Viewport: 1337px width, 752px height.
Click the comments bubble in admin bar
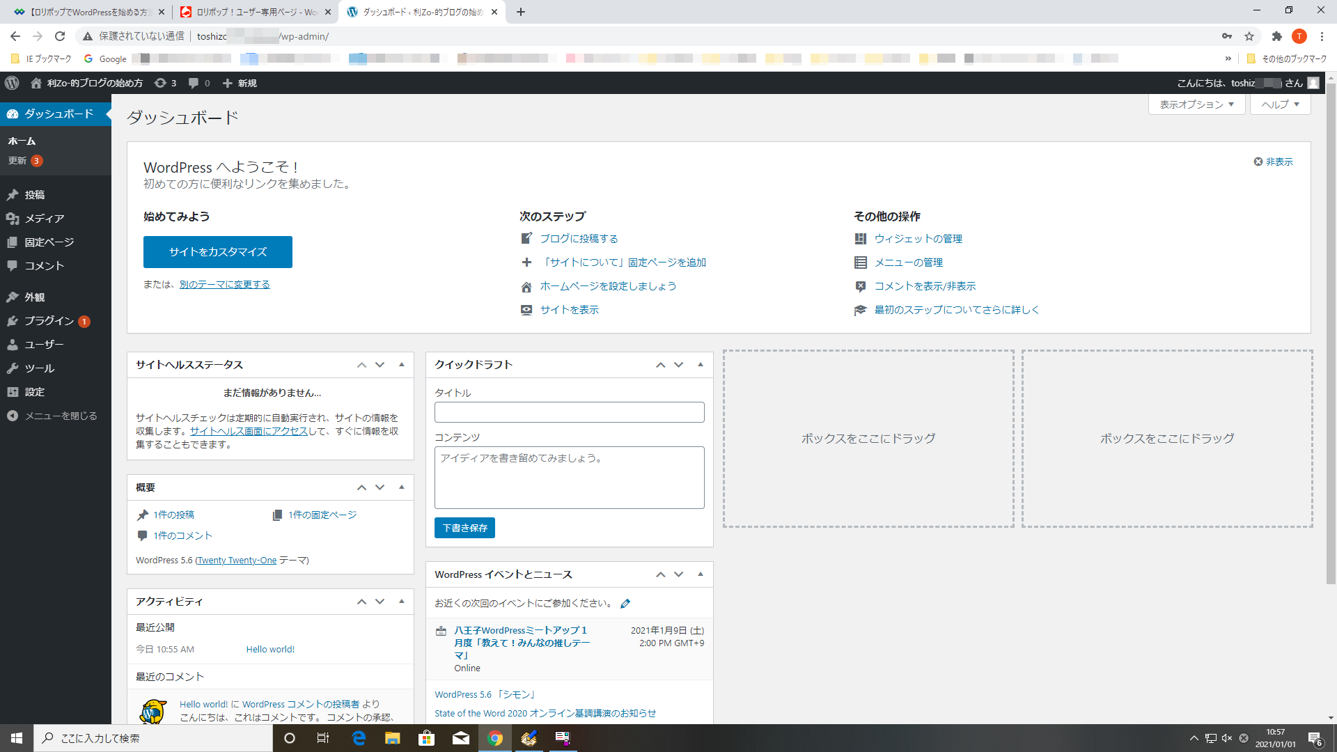(x=198, y=83)
